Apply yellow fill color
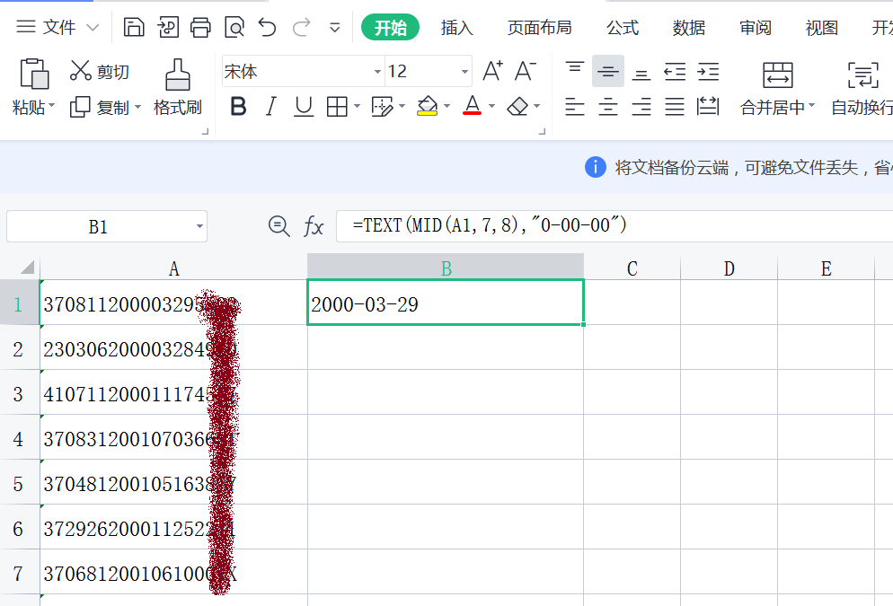The image size is (893, 606). click(x=427, y=106)
